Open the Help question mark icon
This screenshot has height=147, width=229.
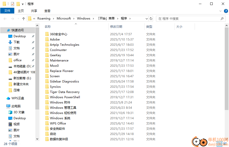(226, 11)
